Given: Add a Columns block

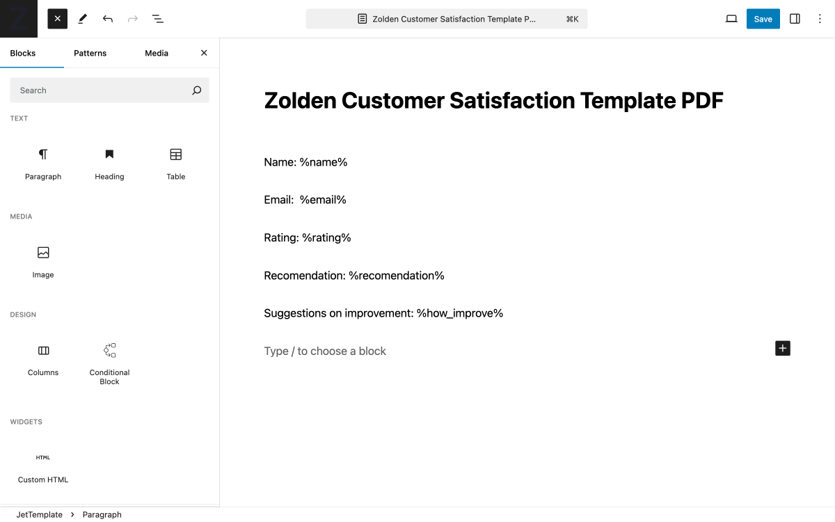Looking at the screenshot, I should [x=43, y=360].
